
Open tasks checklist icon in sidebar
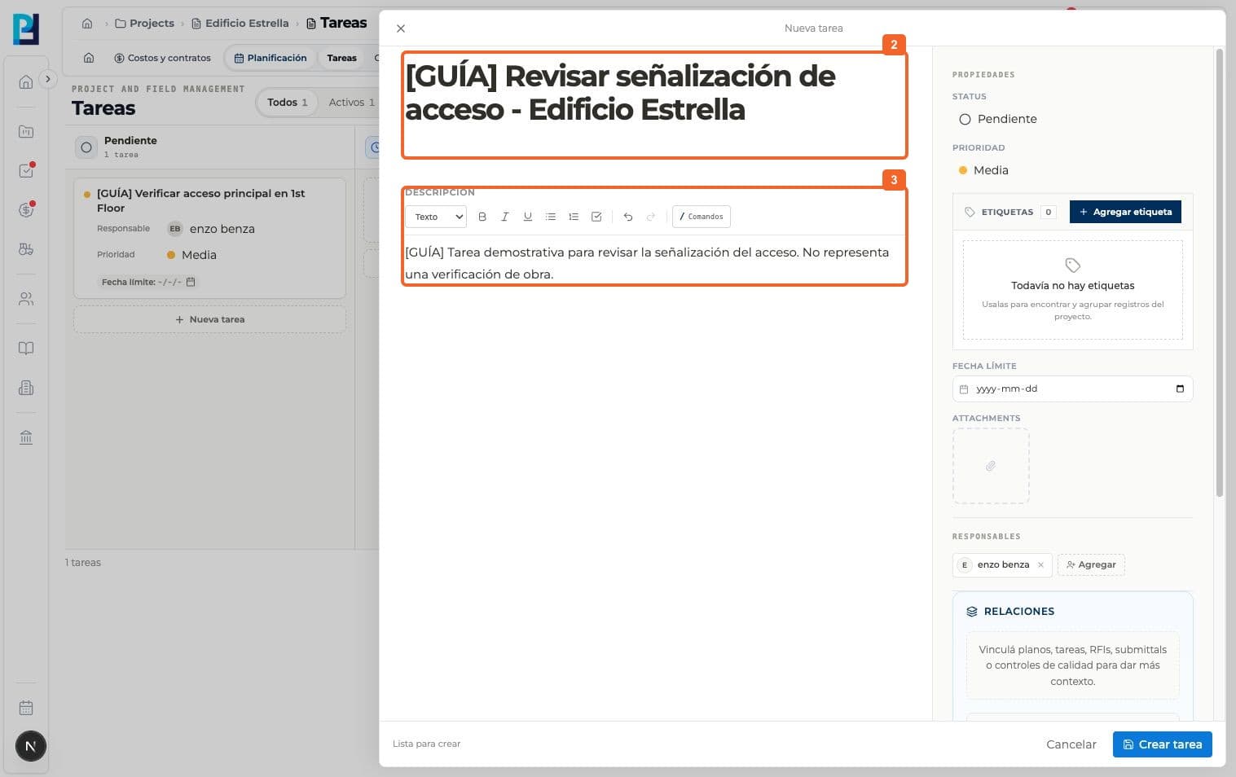pyautogui.click(x=26, y=171)
